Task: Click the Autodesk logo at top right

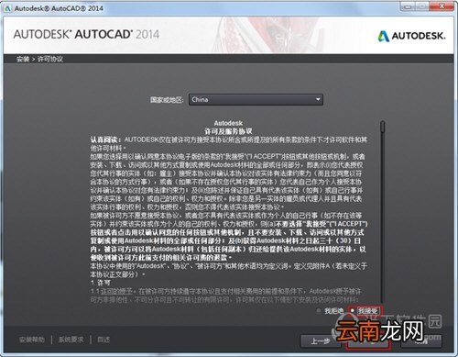Action: click(411, 36)
